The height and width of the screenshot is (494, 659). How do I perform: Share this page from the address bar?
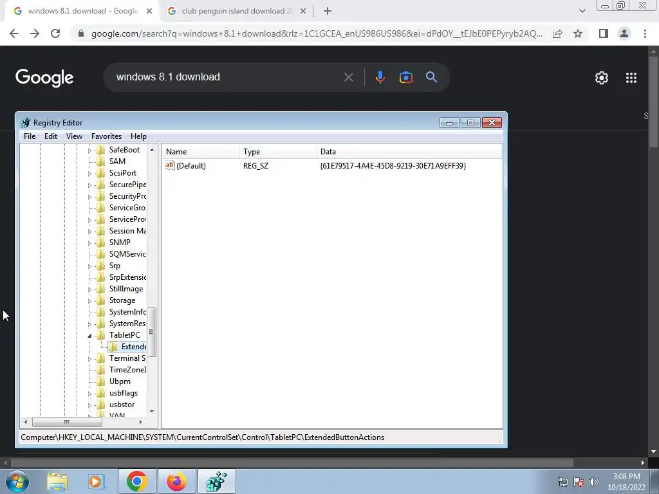557,33
